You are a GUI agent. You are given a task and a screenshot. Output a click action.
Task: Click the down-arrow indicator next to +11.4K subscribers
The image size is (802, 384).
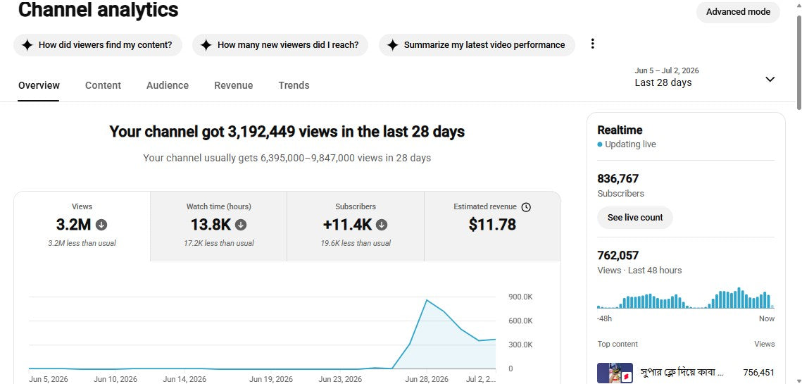(x=382, y=225)
